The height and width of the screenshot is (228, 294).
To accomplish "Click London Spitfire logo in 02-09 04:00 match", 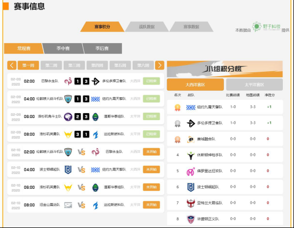I will [x=68, y=99].
